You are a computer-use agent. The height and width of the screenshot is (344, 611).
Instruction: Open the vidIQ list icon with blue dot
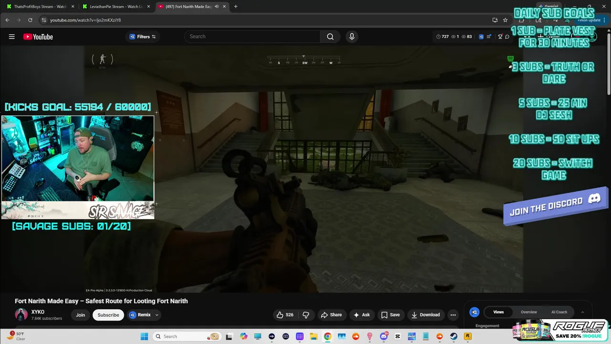[489, 37]
